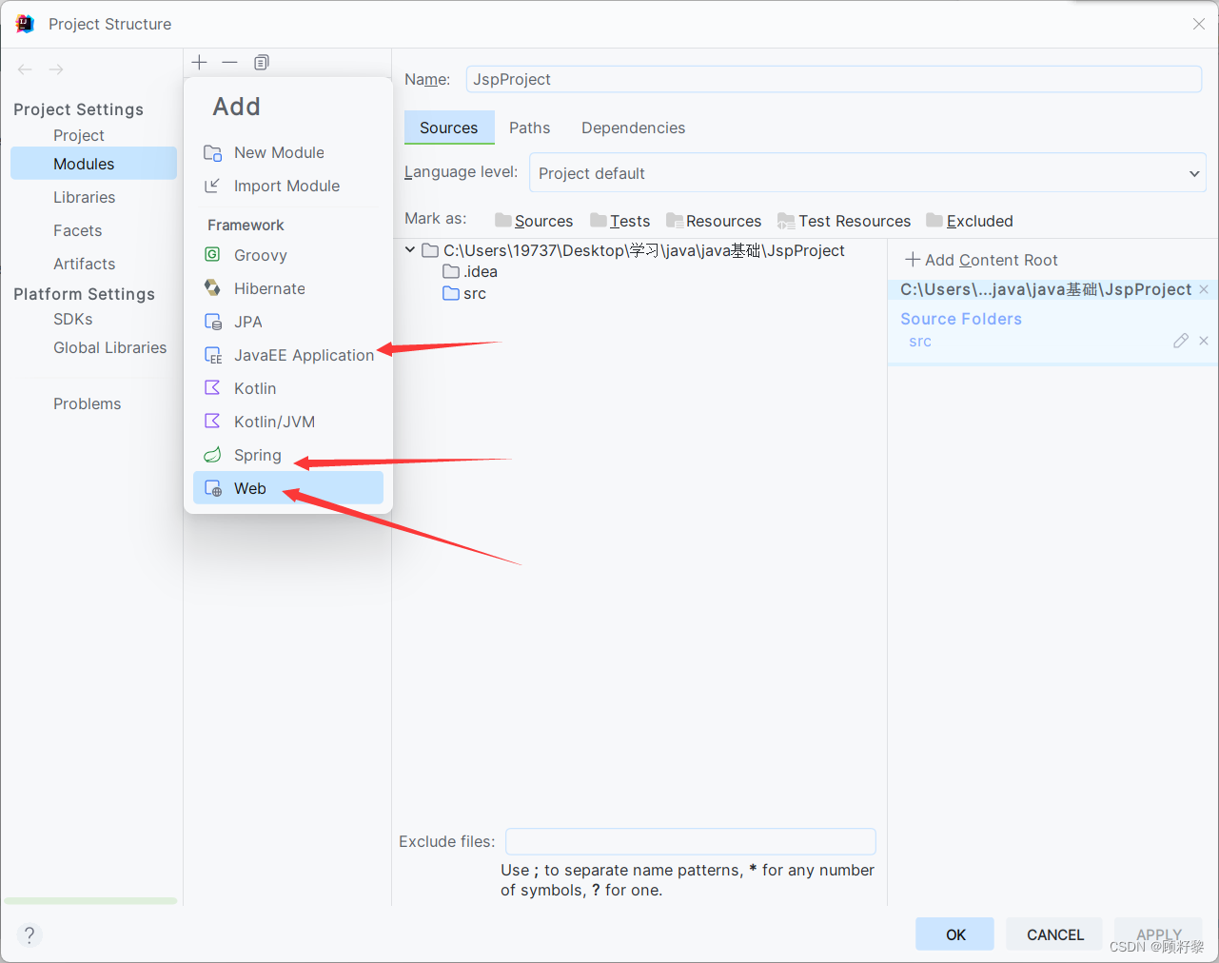Remove src source folder with its X icon
This screenshot has height=963, width=1219.
(x=1204, y=341)
